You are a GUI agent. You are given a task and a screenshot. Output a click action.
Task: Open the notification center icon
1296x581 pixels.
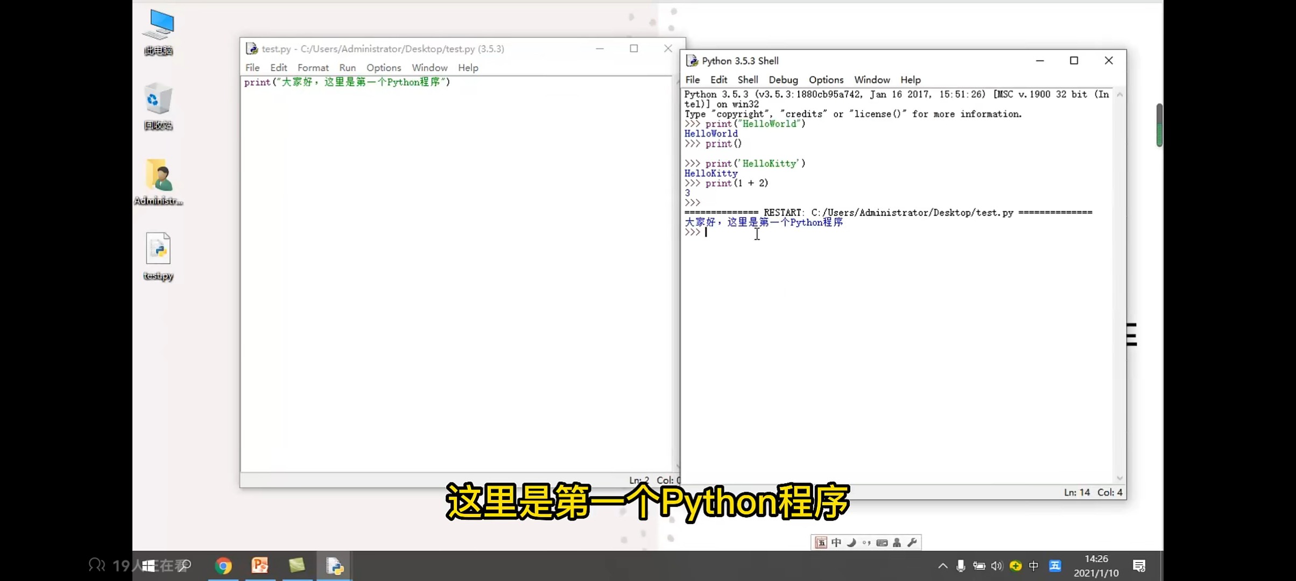pos(1139,566)
